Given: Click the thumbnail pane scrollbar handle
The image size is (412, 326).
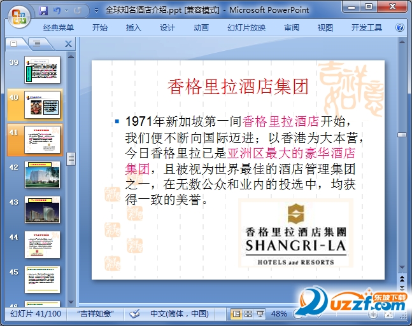Looking at the screenshot, I should coord(71,159).
